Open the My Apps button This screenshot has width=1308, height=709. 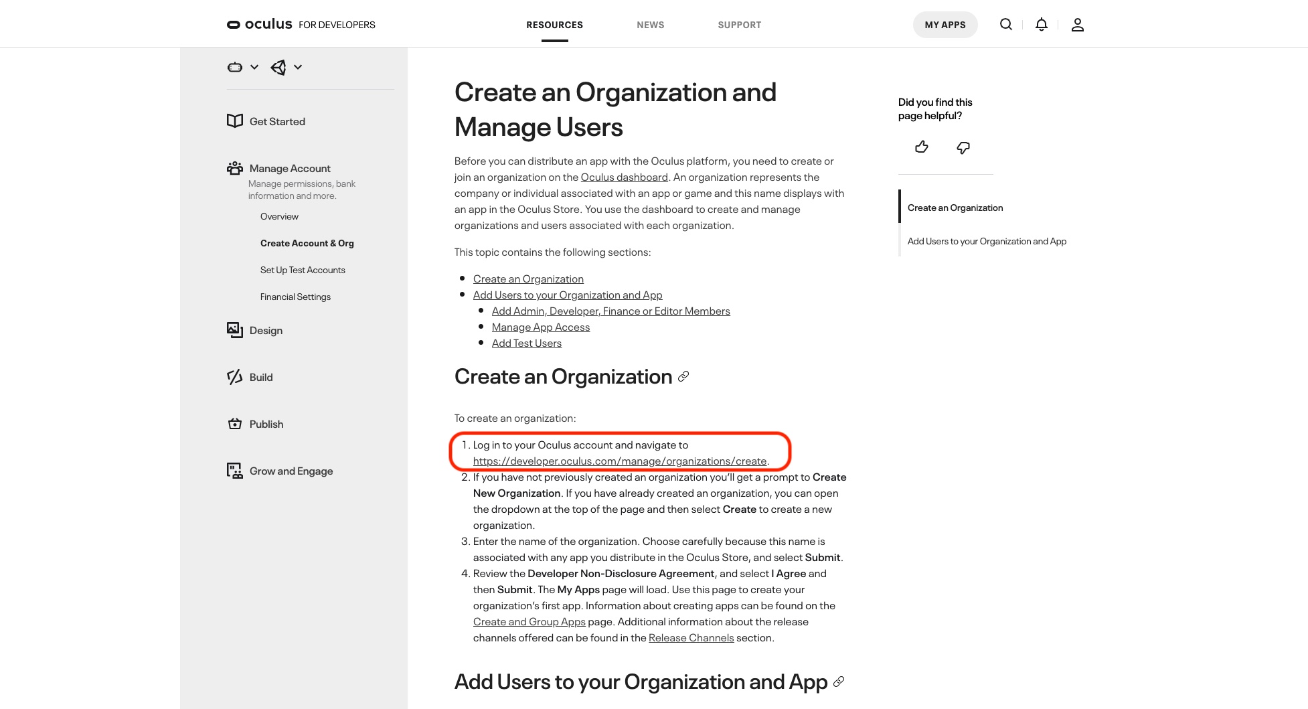[945, 25]
